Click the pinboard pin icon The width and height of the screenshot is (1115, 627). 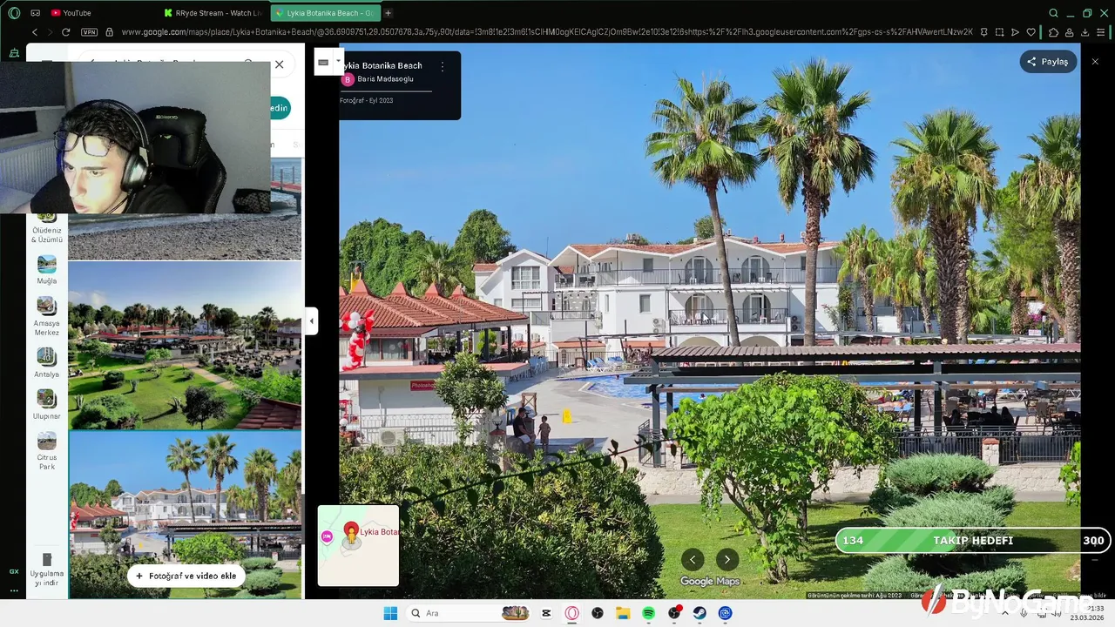point(983,32)
